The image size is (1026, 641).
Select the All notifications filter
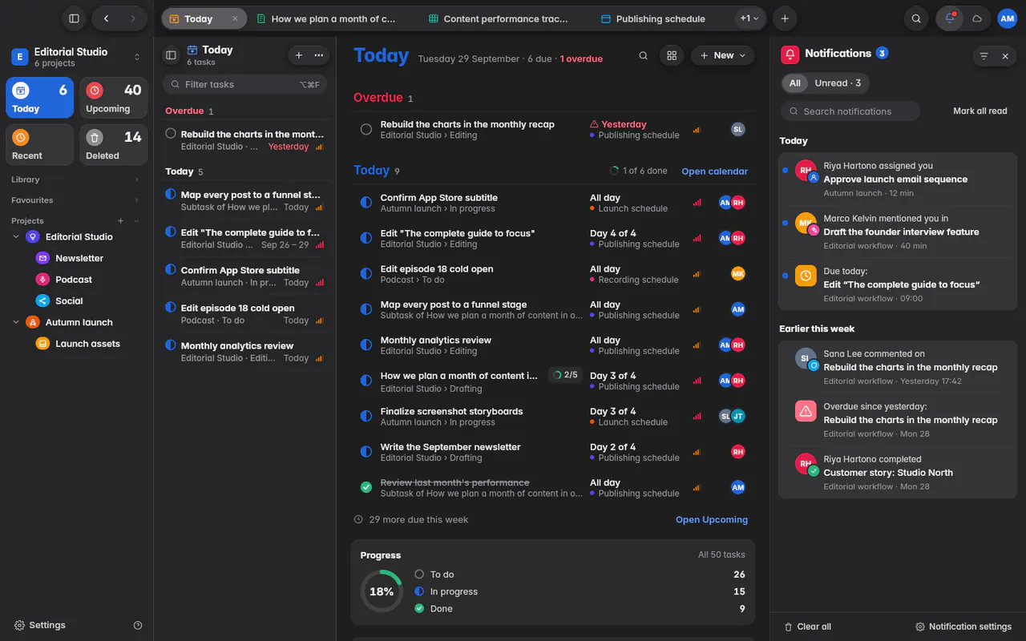point(794,83)
